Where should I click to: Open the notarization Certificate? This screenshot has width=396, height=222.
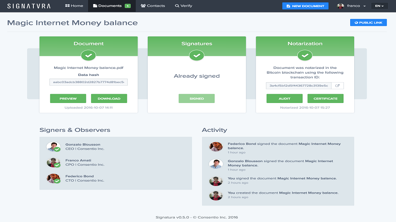tap(325, 99)
